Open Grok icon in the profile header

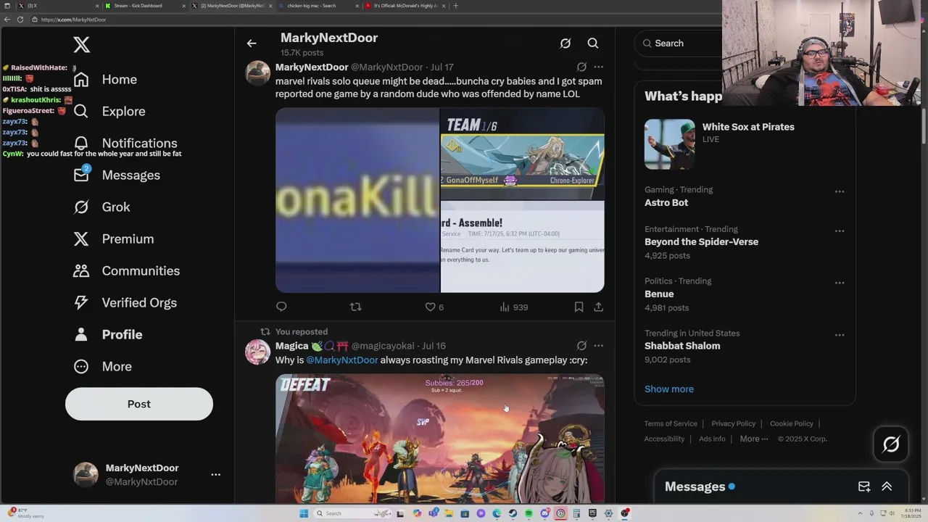(x=565, y=43)
